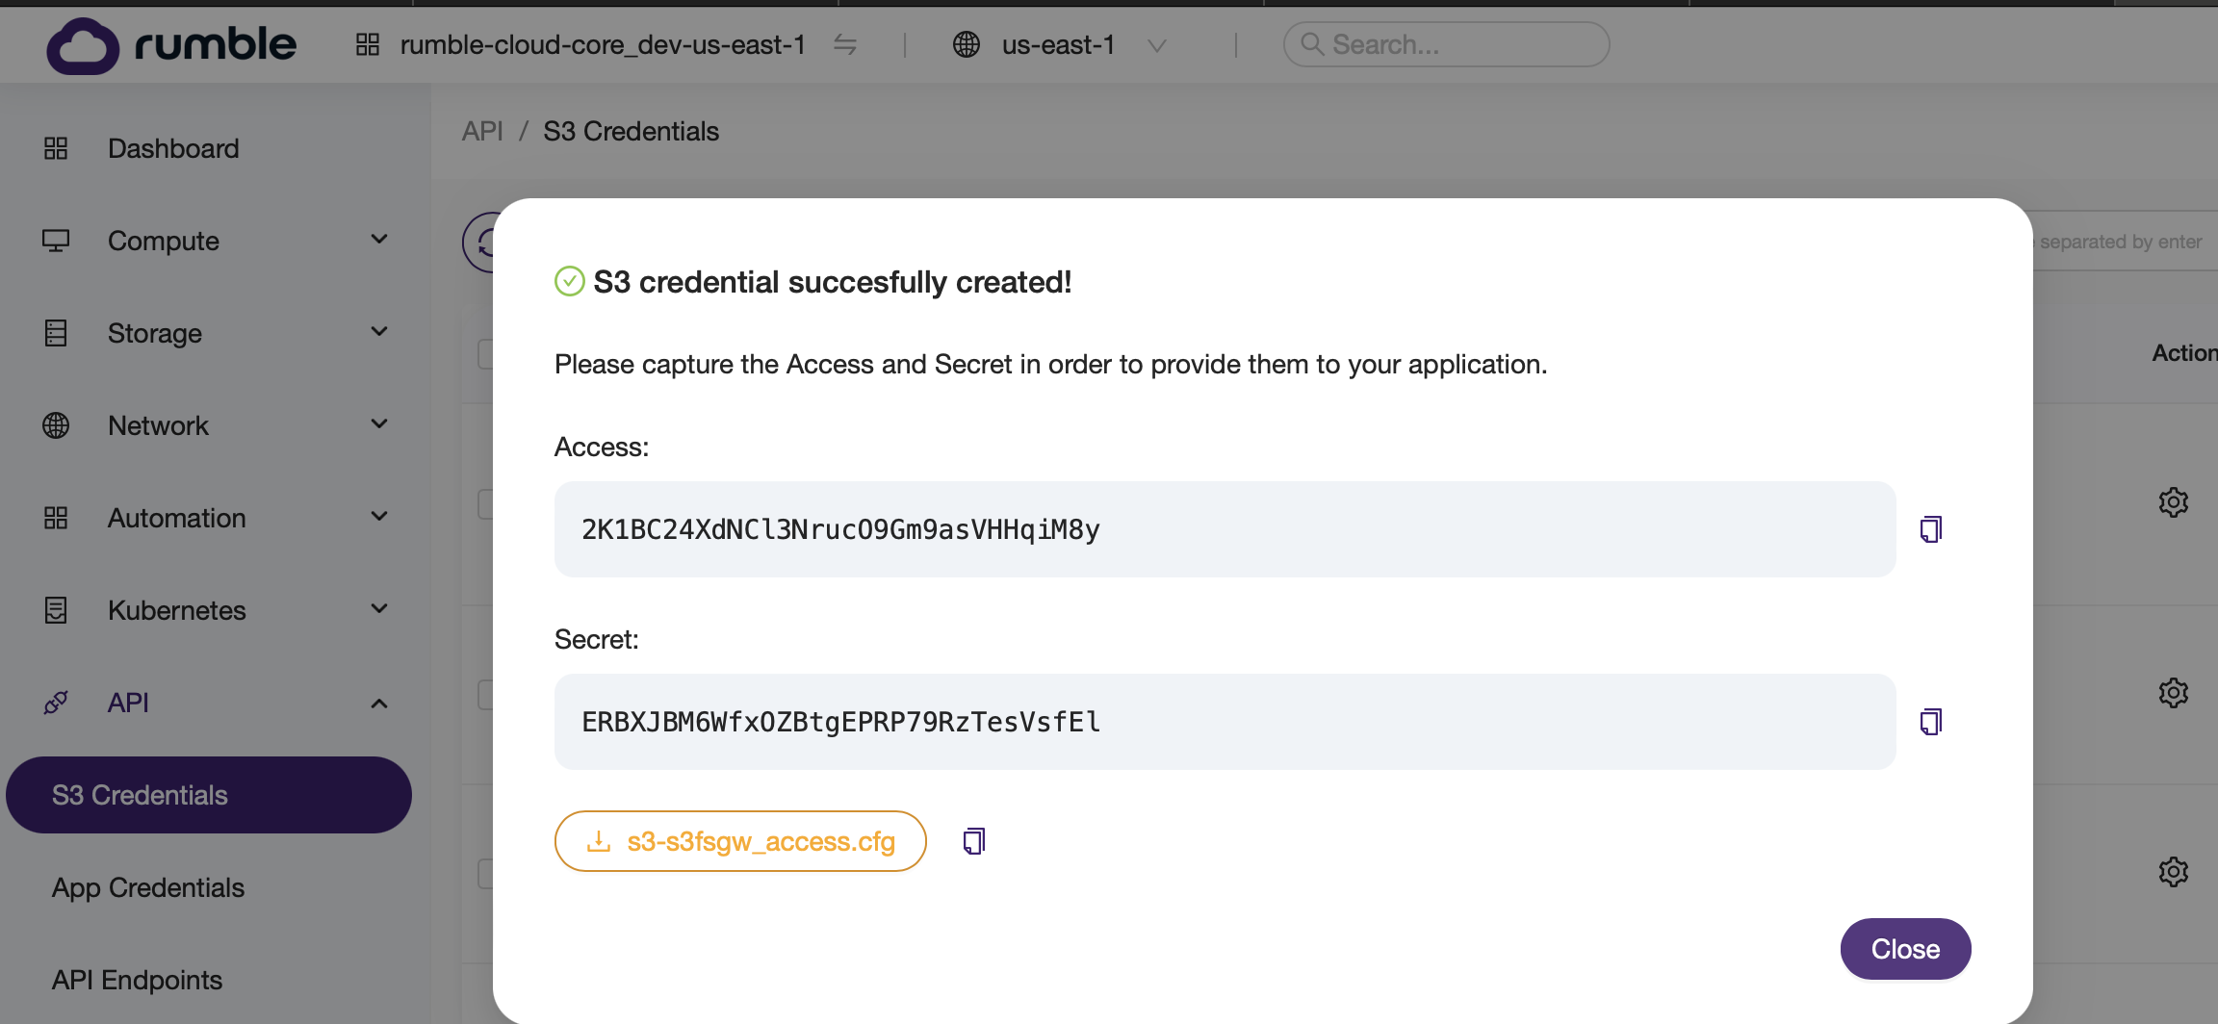
Task: Copy the Access key value
Action: click(1930, 529)
